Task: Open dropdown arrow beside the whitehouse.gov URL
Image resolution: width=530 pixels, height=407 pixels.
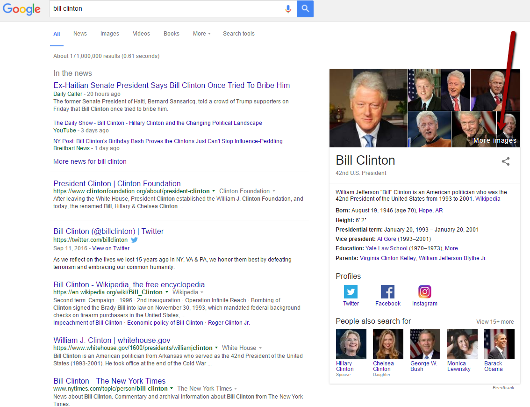Action: click(x=216, y=348)
